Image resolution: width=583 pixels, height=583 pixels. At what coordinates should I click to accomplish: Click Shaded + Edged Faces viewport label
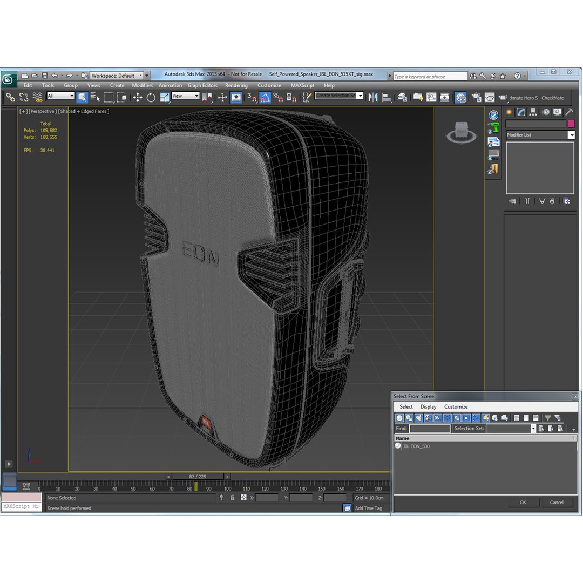[x=84, y=111]
